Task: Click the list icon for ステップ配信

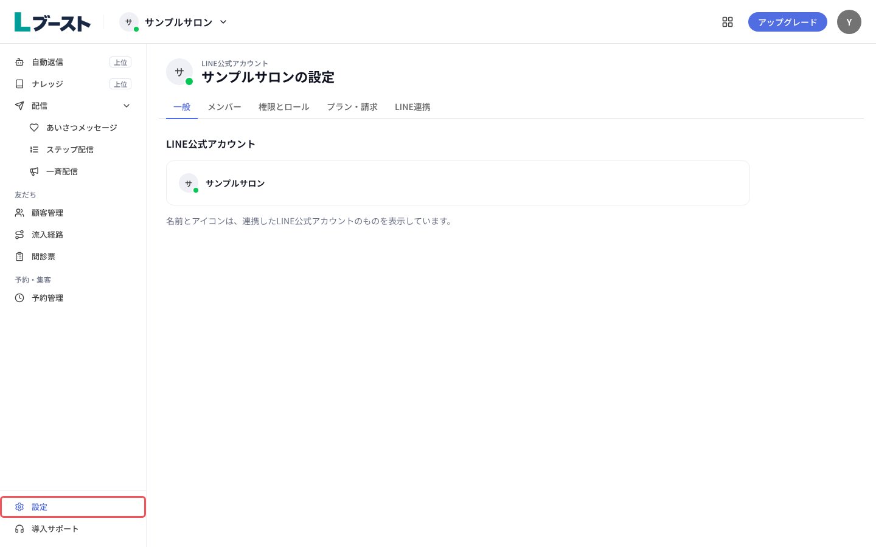Action: pyautogui.click(x=34, y=150)
